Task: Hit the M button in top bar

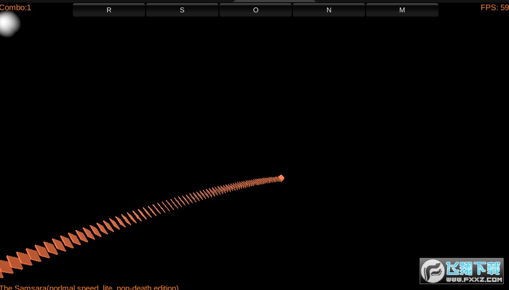Action: (x=402, y=10)
